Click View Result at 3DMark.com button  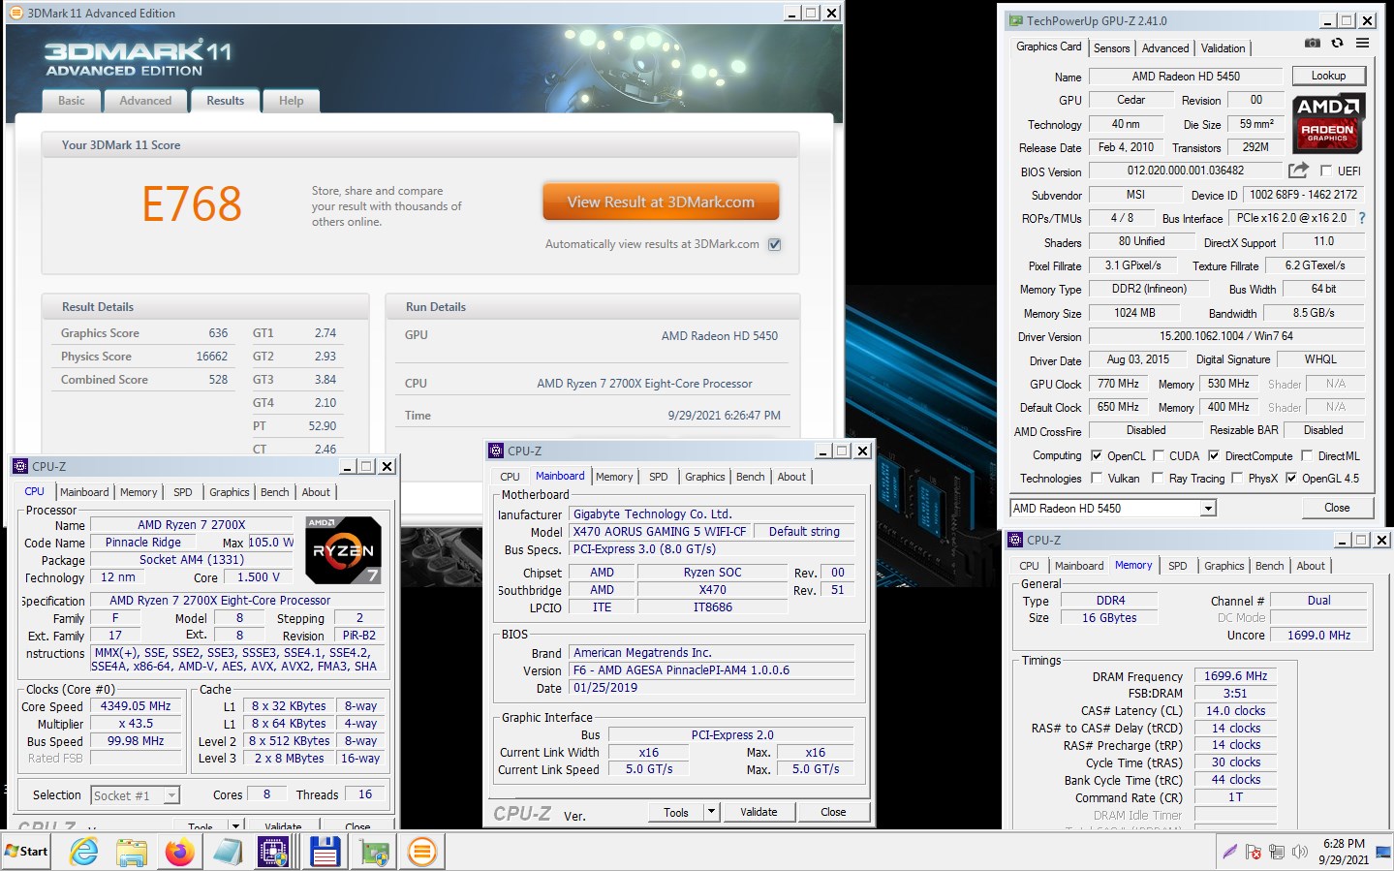661,202
